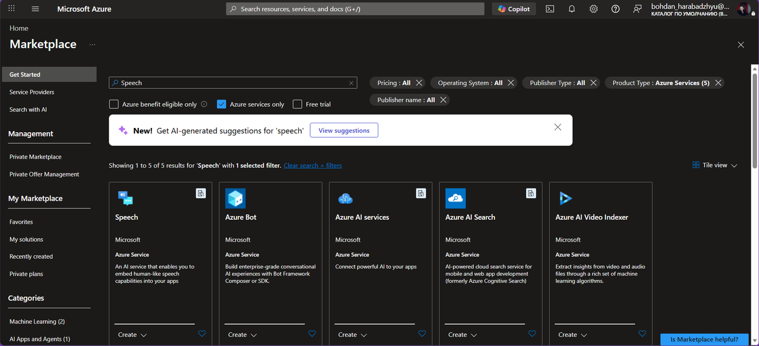
Task: Expand Create dropdown on Video Indexer tile
Action: click(x=573, y=335)
